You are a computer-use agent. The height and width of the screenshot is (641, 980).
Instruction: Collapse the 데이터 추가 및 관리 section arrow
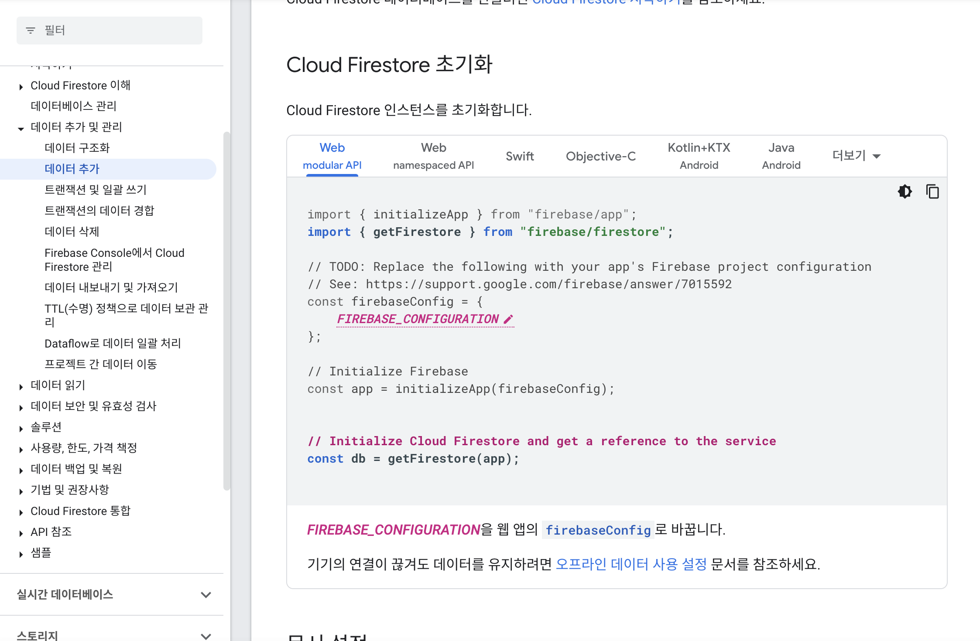[21, 128]
